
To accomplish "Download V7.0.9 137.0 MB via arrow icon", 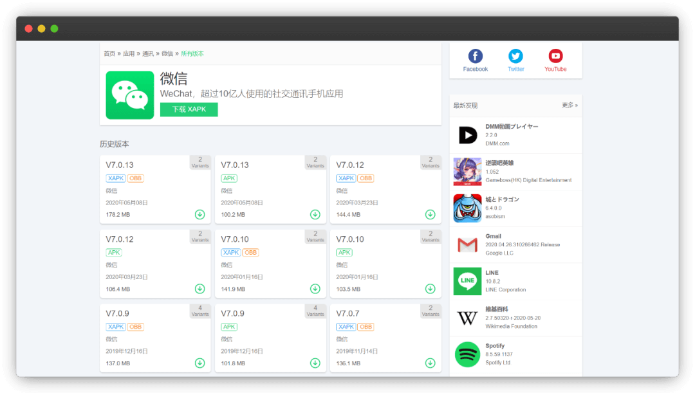I will tap(200, 363).
